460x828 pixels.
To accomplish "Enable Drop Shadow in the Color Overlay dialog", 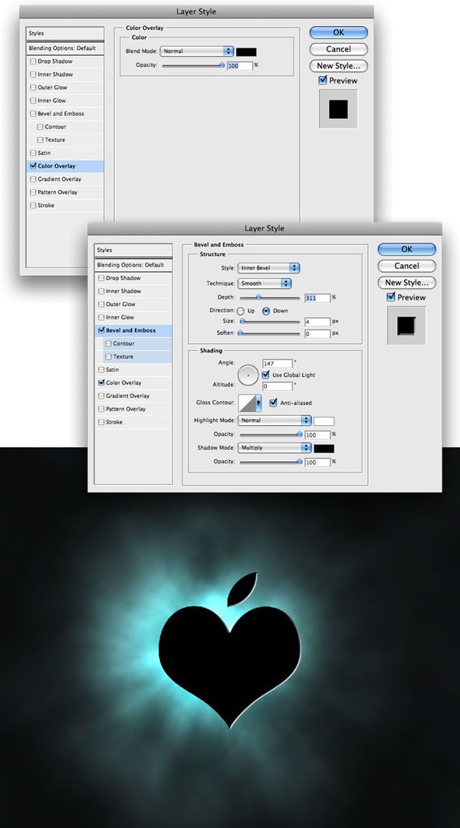I will coord(33,61).
